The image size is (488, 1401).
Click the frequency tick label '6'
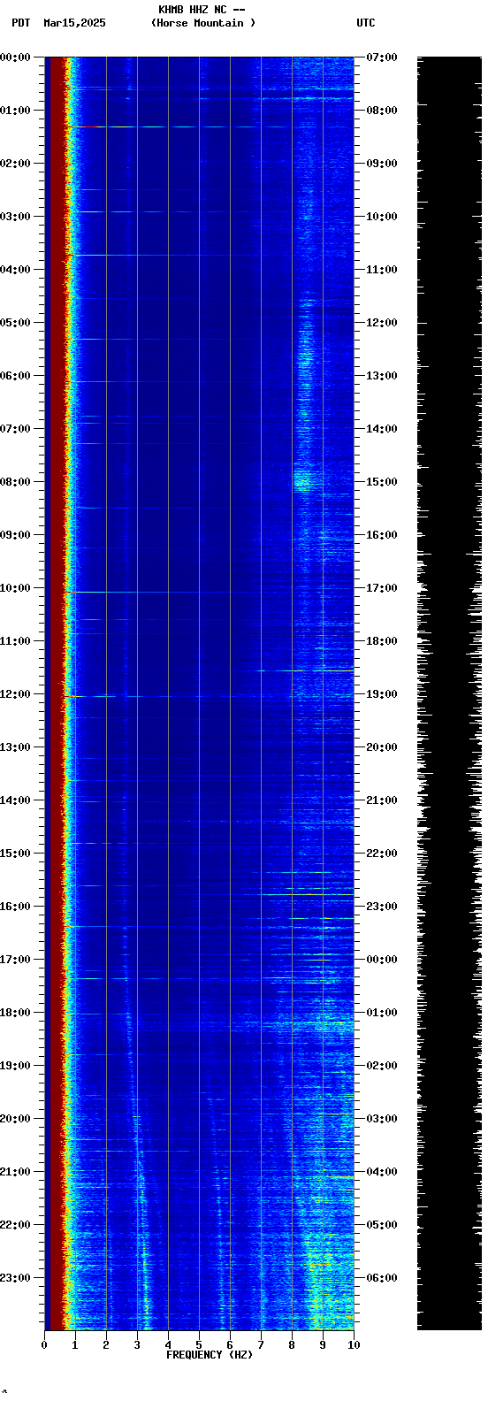coord(230,1345)
